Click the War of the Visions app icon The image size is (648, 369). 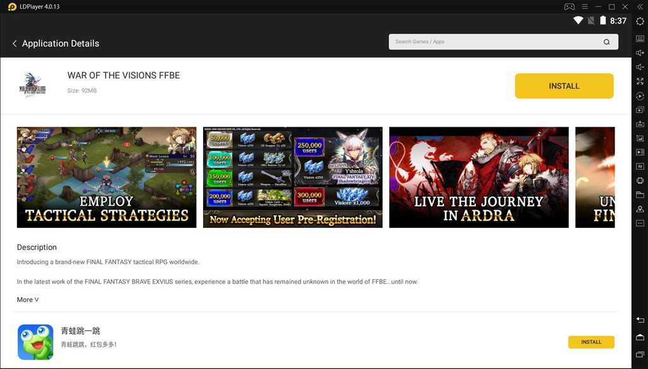[x=33, y=85]
